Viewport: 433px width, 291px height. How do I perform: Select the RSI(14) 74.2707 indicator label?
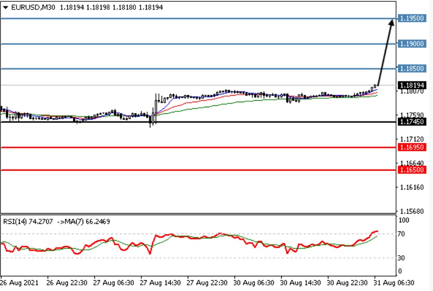(x=28, y=222)
